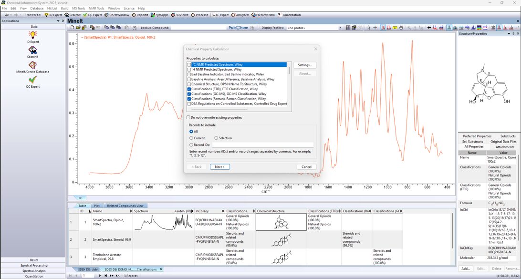The image size is (521, 279).
Task: Click the ID Expert lightbulb icon in sidebar
Action: tap(32, 35)
